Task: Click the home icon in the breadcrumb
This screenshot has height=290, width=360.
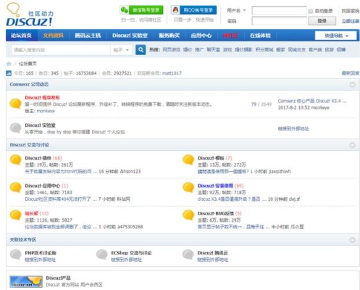Action: (9, 64)
